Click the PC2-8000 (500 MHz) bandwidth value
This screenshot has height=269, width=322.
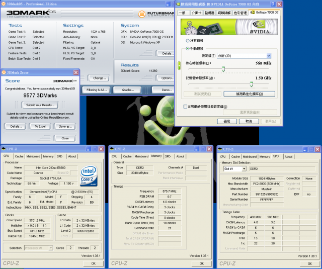267,184
